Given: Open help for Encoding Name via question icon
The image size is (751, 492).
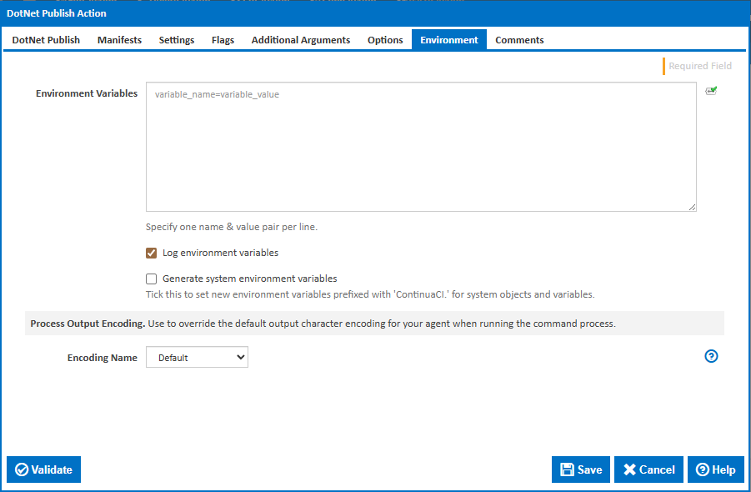Looking at the screenshot, I should point(711,356).
